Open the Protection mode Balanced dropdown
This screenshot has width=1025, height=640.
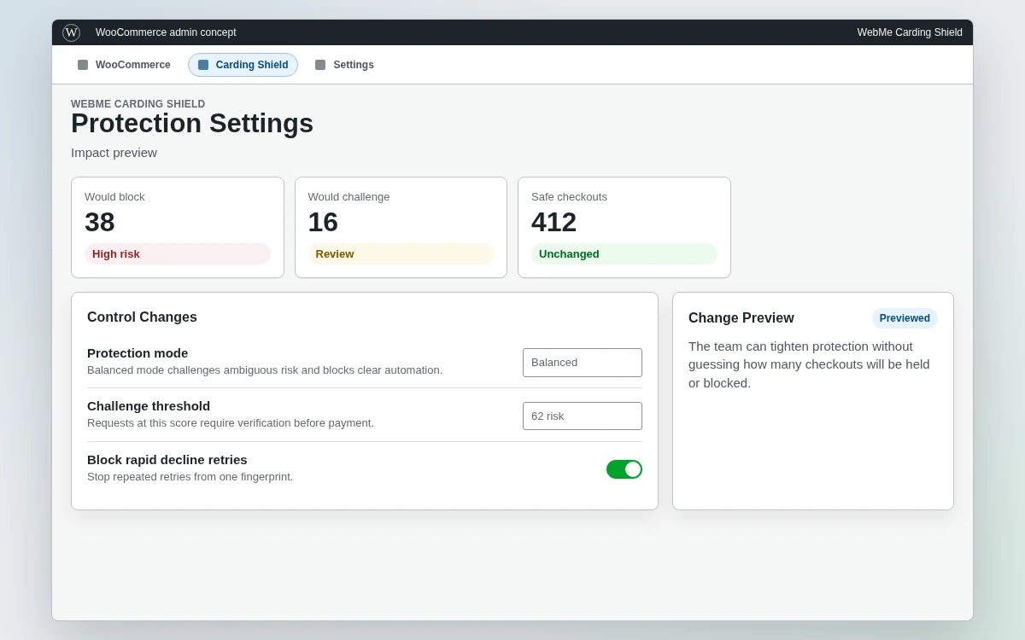click(583, 363)
